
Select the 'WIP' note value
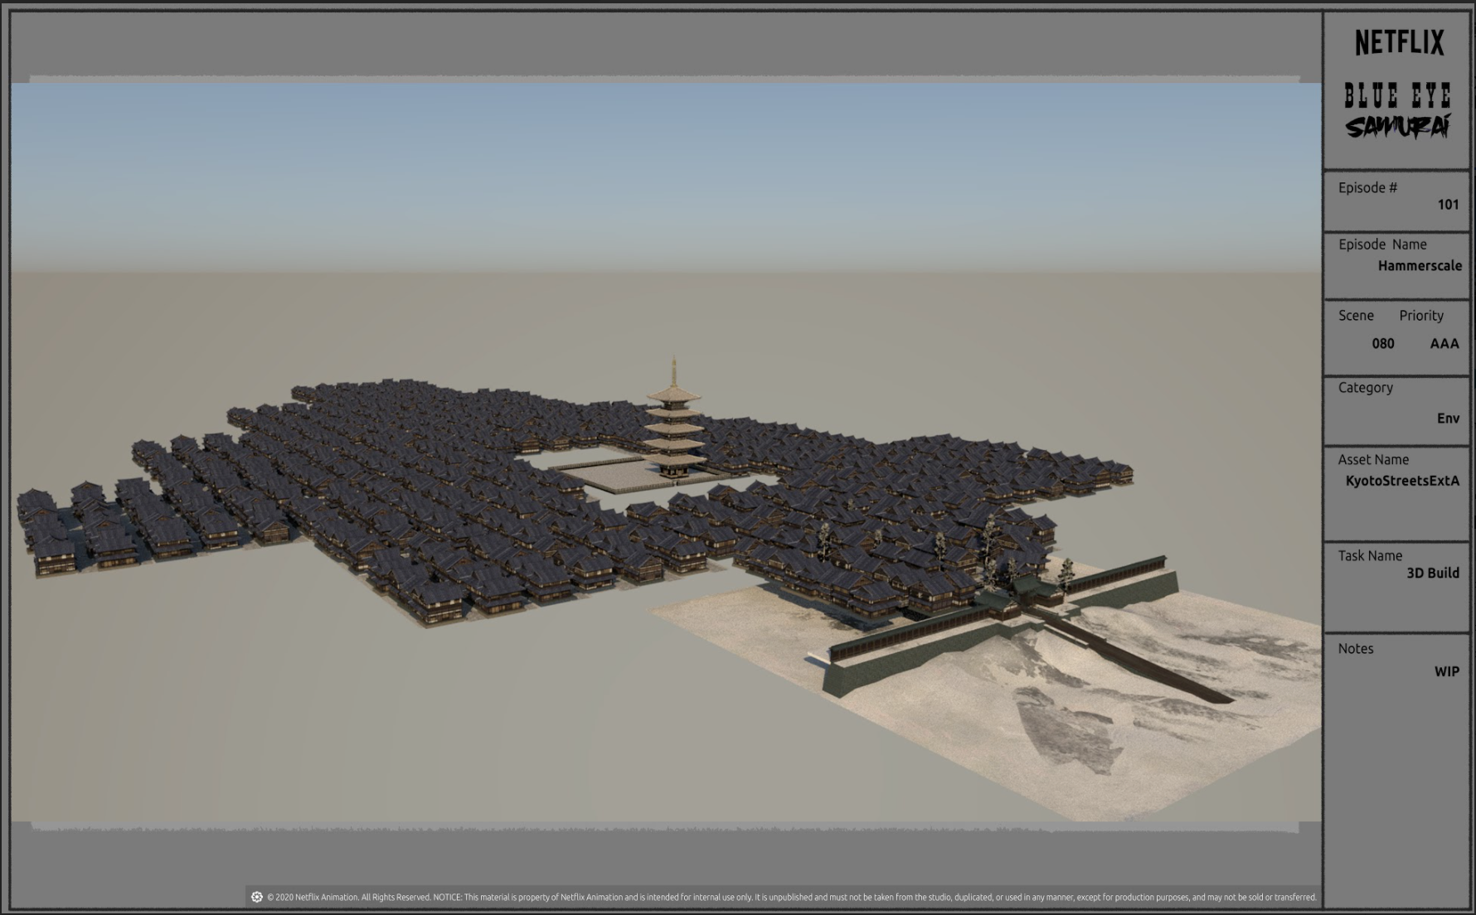point(1447,672)
